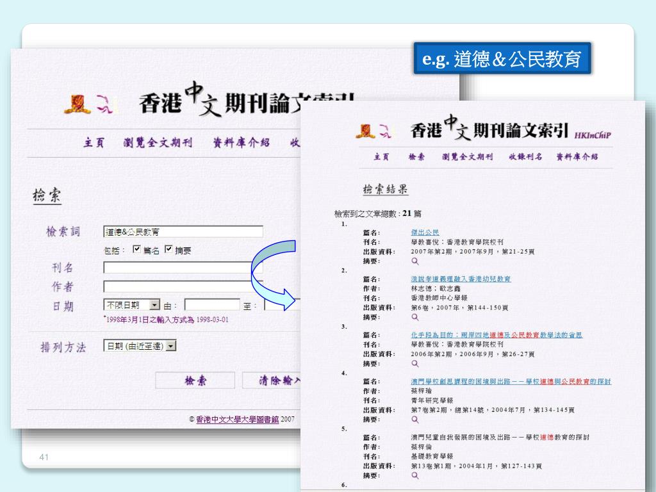Click the 刊名 input field

(x=183, y=268)
